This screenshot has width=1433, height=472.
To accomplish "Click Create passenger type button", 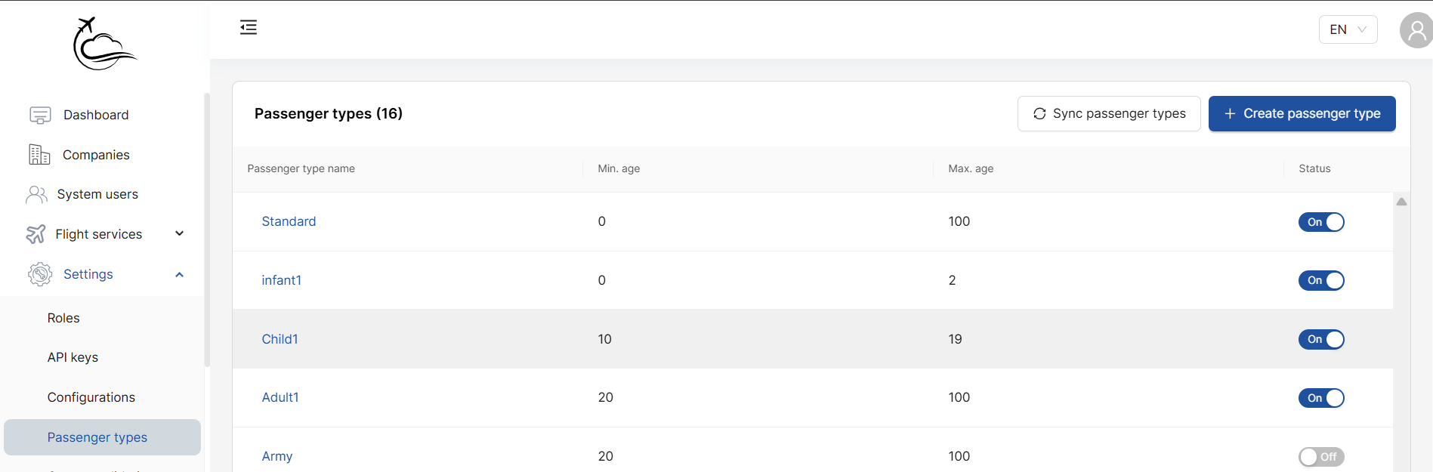I will 1302,113.
